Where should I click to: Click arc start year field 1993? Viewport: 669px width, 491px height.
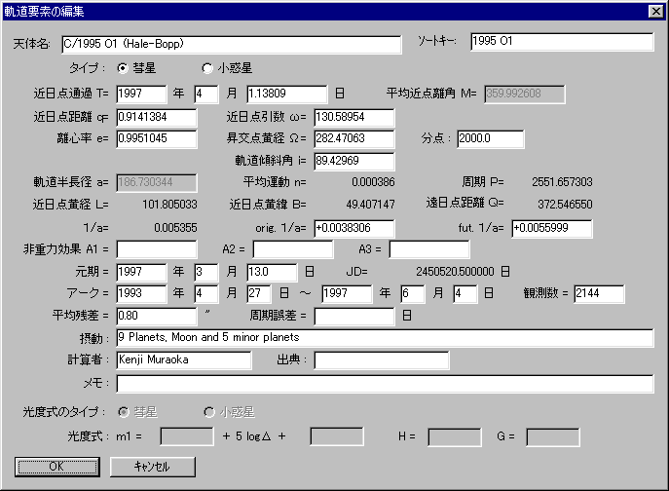[x=141, y=294]
